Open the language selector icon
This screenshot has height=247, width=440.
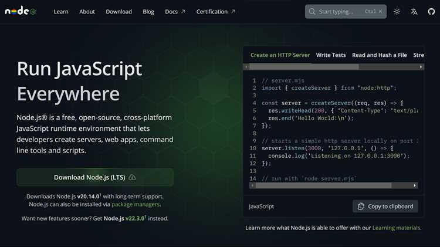[414, 12]
